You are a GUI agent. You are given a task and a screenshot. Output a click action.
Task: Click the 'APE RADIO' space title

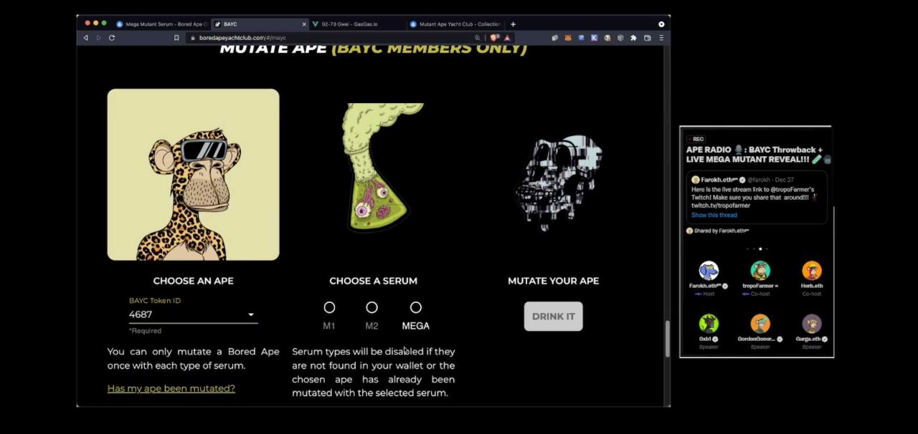pos(759,154)
